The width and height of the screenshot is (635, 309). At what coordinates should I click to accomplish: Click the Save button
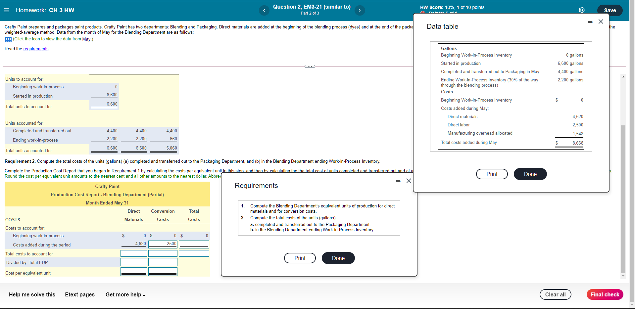pyautogui.click(x=610, y=10)
